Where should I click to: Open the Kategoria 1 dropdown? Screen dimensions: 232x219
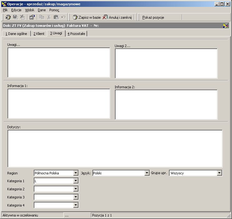76,181
